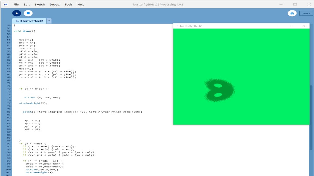
Task: Click the small icon in sketch window title
Action: tap(177, 26)
